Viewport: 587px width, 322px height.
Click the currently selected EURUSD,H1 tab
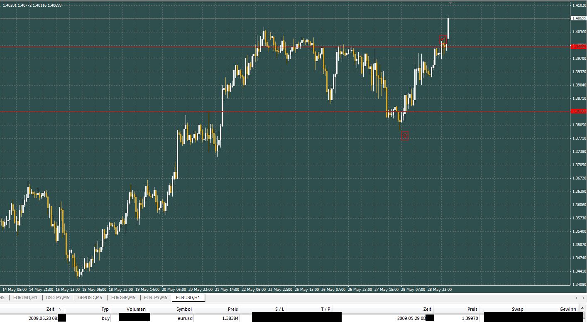pos(188,297)
